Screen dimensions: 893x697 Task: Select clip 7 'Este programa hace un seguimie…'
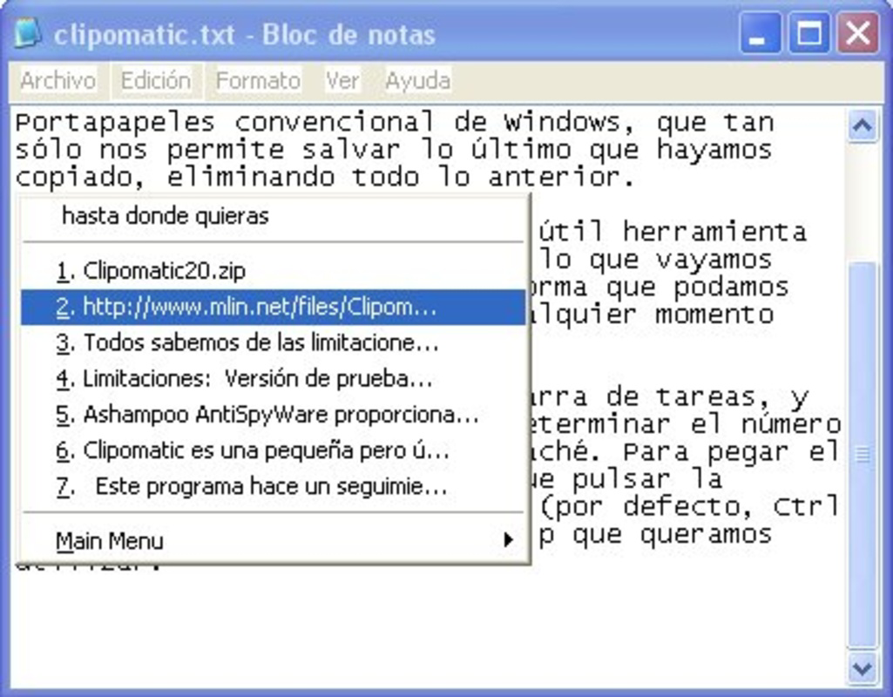tap(272, 486)
